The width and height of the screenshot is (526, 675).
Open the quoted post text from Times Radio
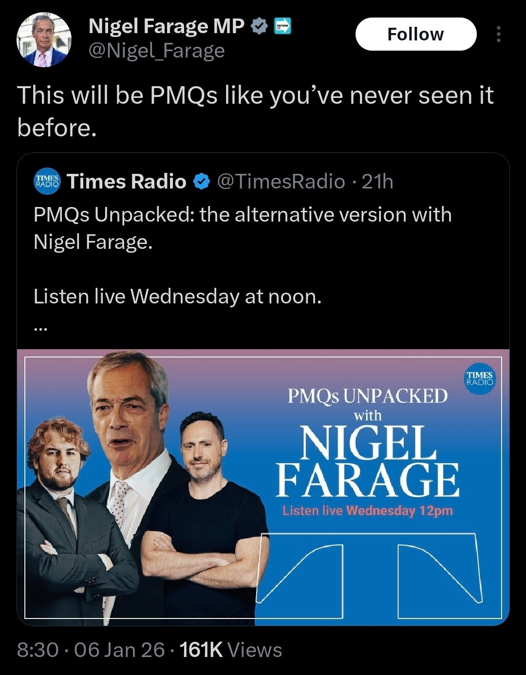pyautogui.click(x=243, y=228)
